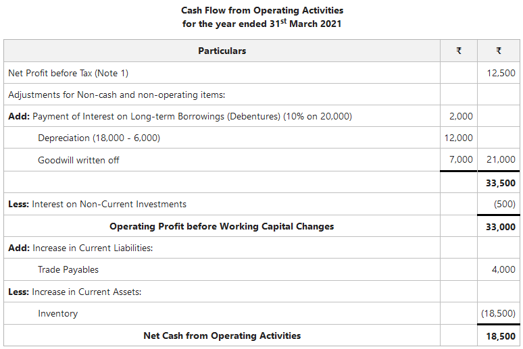
Task: Click the 'for the year ended' subtitle
Action: click(x=262, y=24)
